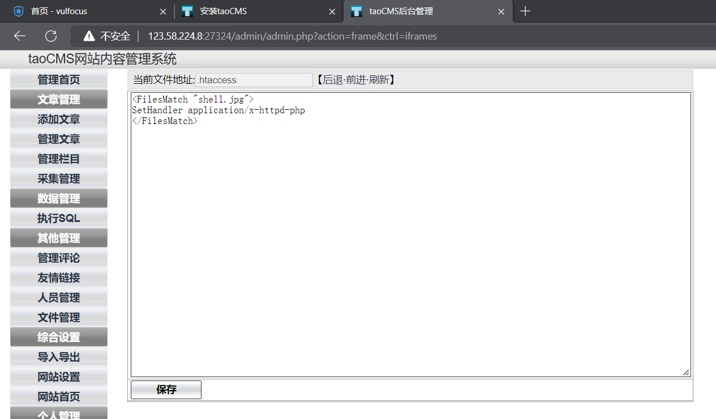This screenshot has width=716, height=419.
Task: Click the 数据管理 section header
Action: 59,198
